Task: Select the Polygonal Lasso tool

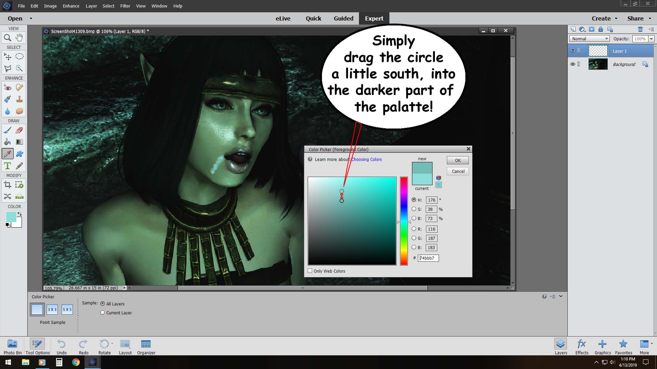Action: pos(8,68)
